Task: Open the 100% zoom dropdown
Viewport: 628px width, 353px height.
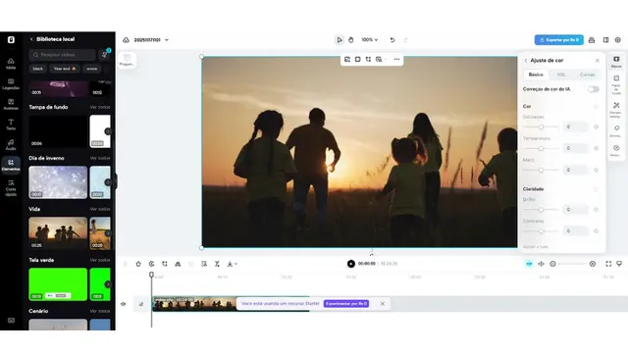Action: (370, 40)
